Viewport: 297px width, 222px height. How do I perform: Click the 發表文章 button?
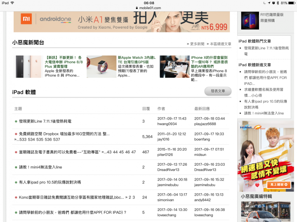click(x=218, y=91)
